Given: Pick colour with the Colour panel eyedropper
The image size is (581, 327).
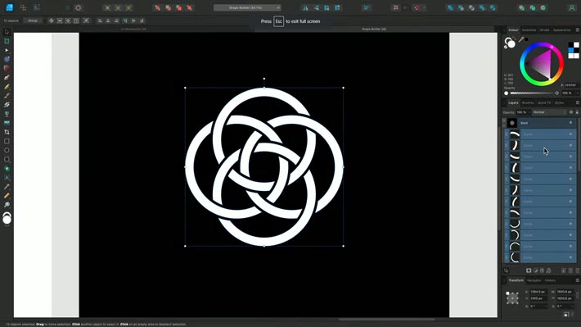Looking at the screenshot, I should (x=521, y=39).
